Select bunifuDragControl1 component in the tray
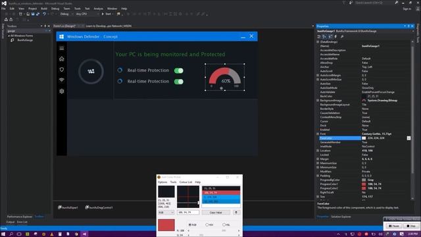421x237 pixels. tap(99, 207)
